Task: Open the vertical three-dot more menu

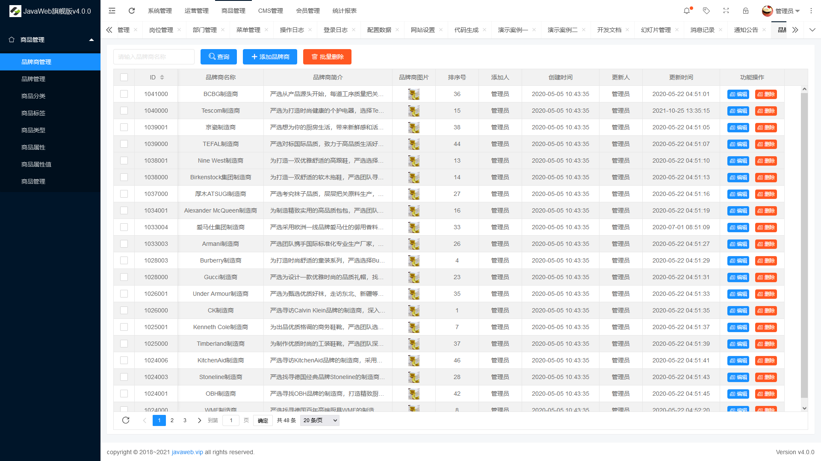Action: [x=811, y=11]
